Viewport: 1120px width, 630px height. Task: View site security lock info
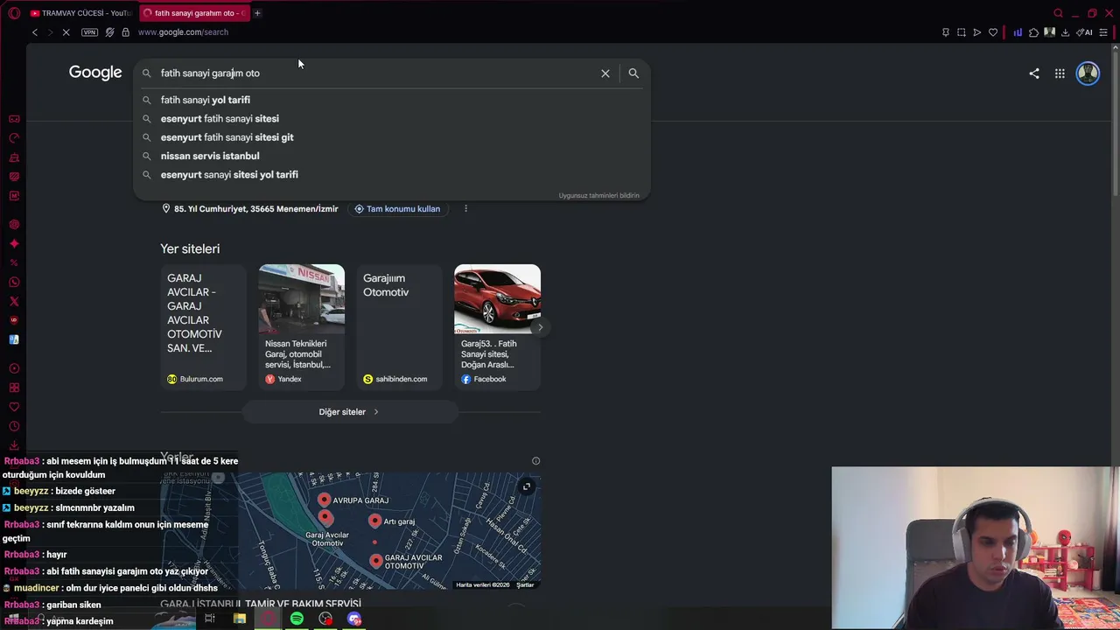point(125,32)
